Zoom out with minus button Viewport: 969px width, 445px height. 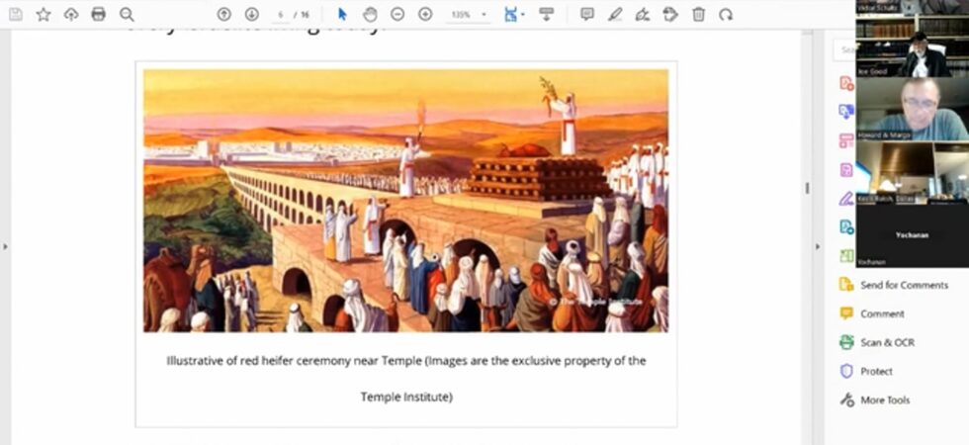(397, 14)
